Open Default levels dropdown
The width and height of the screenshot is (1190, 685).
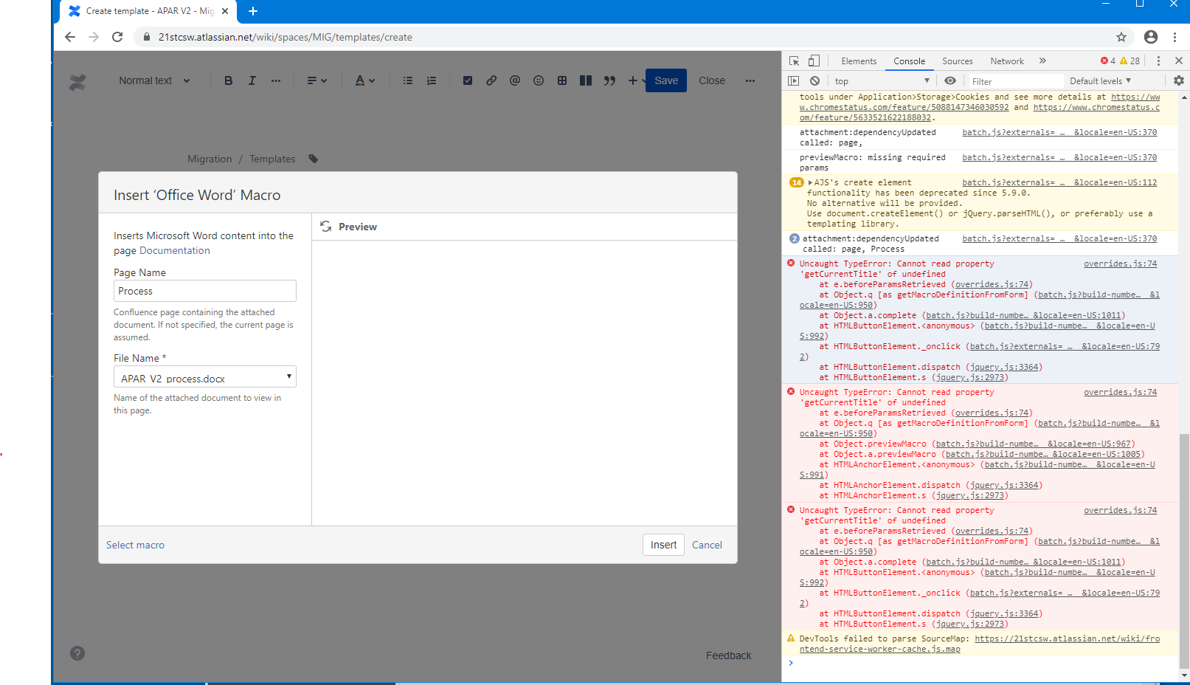click(x=1100, y=81)
